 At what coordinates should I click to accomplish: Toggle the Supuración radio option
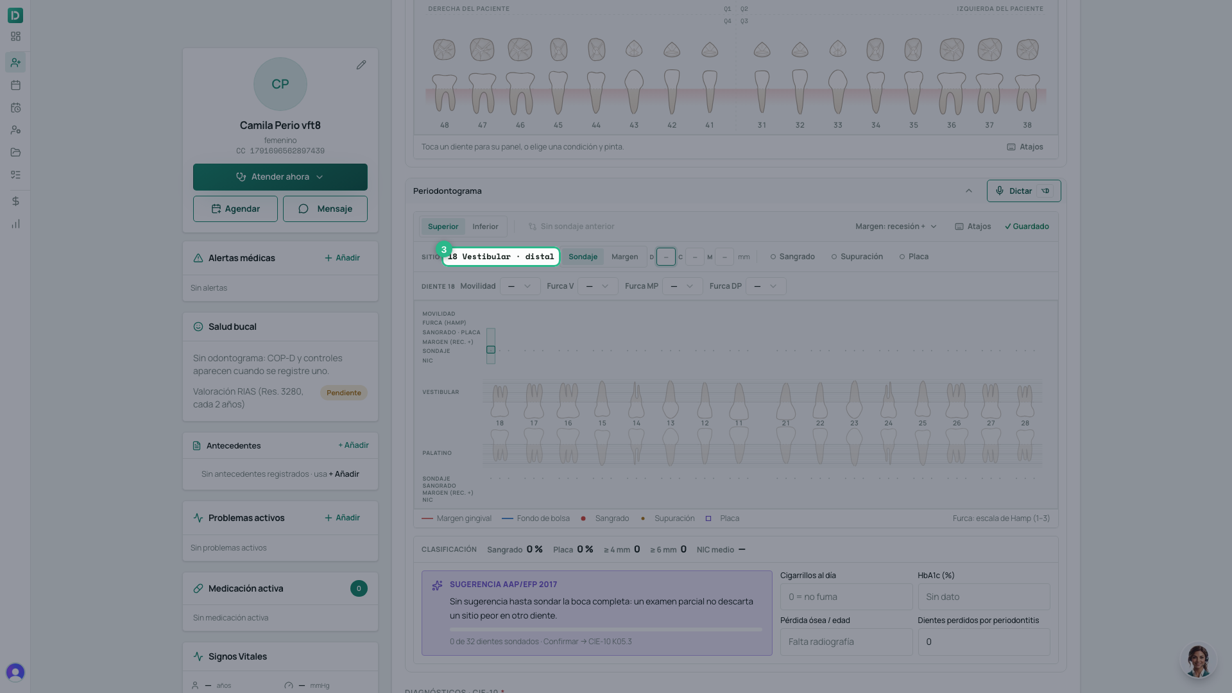(x=857, y=257)
